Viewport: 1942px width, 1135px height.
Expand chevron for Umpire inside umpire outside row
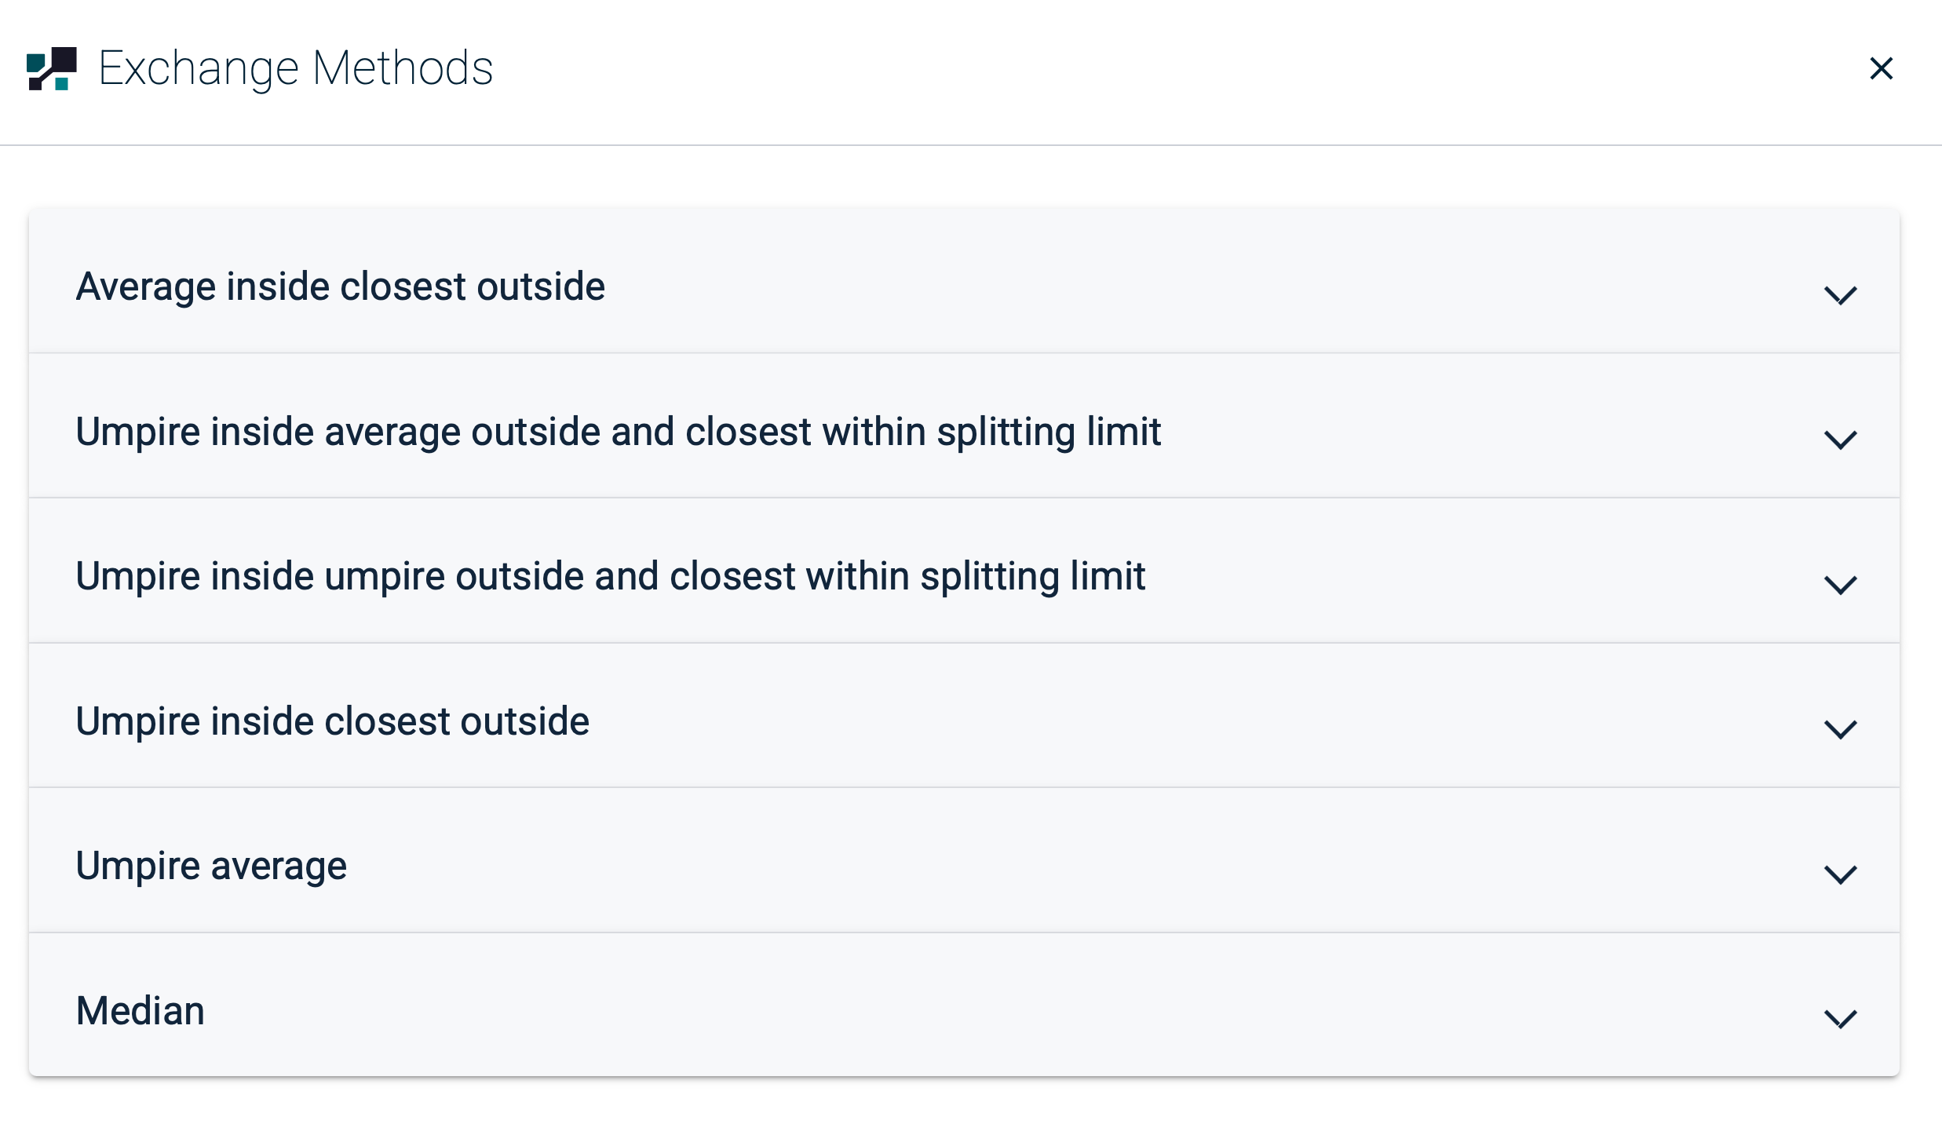1840,585
